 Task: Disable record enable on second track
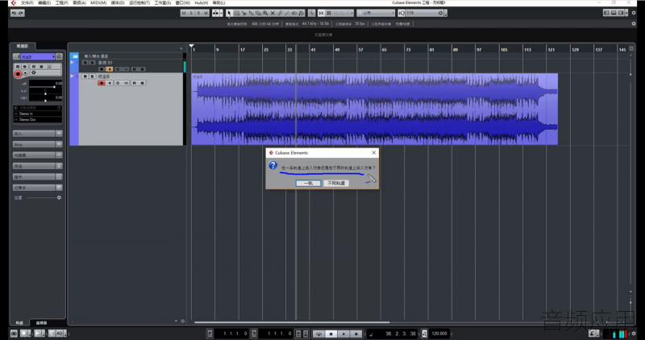pyautogui.click(x=102, y=83)
